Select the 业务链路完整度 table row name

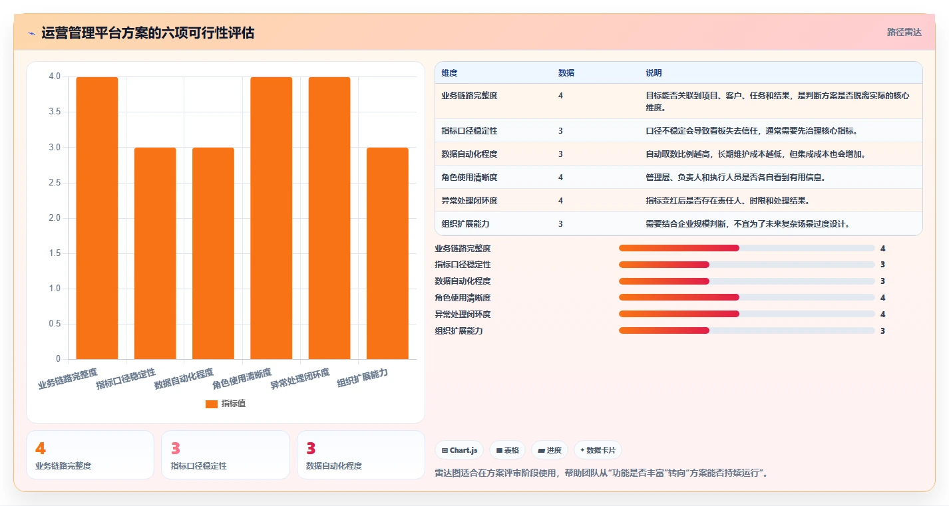point(469,96)
